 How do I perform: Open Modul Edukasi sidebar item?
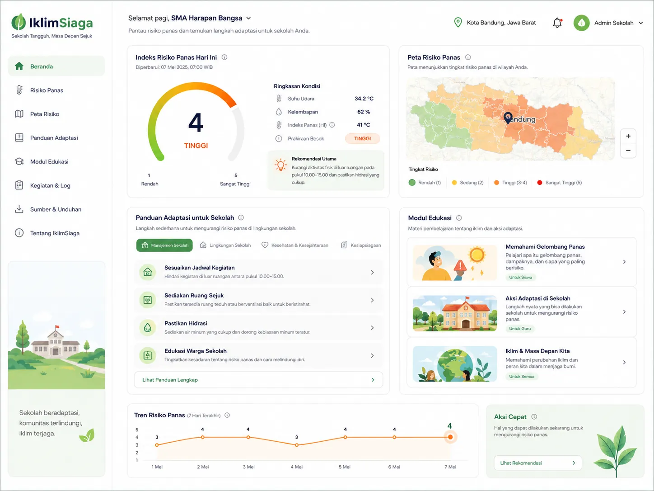tap(56, 161)
